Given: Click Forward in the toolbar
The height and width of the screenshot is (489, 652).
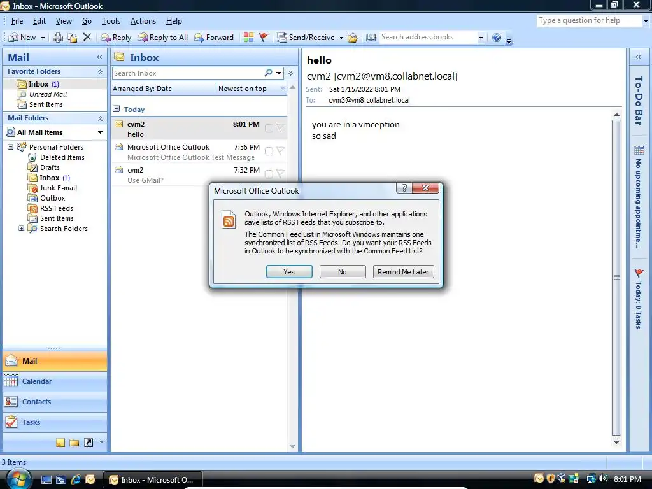Looking at the screenshot, I should (214, 38).
